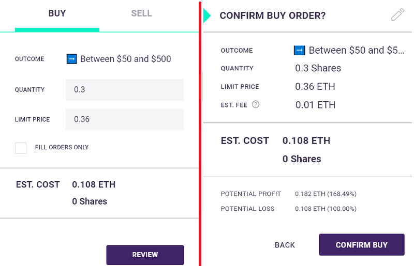This screenshot has width=414, height=266.
Task: Click the blue arrow outcome icon in buy form
Action: tap(71, 59)
